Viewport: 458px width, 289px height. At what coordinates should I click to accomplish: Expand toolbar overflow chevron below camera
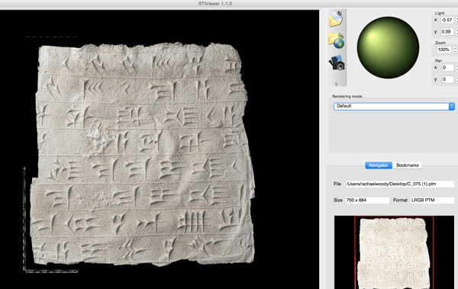coord(336,84)
